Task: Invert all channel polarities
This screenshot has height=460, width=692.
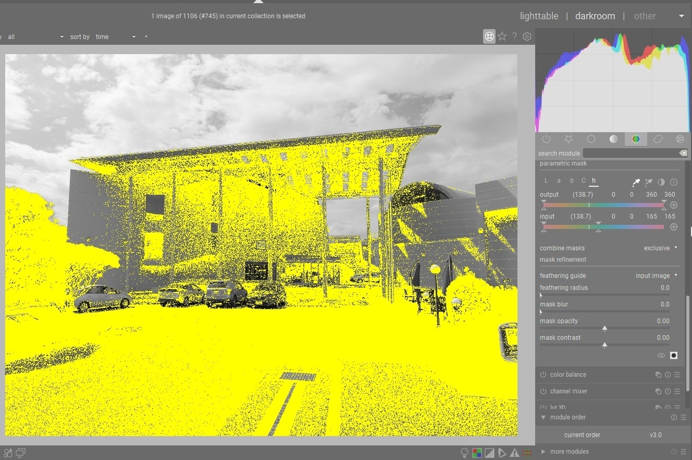Action: (x=661, y=182)
